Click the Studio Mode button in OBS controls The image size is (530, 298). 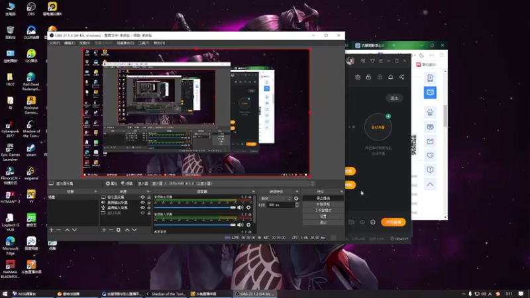[x=323, y=211]
